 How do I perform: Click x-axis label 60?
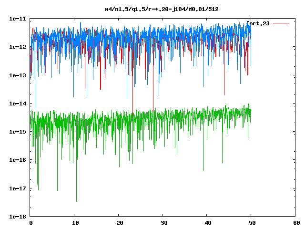pyautogui.click(x=296, y=223)
